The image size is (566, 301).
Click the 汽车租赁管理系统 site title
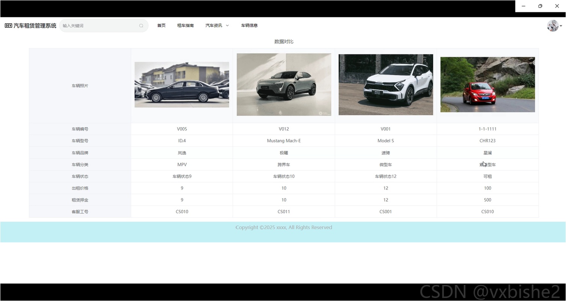pyautogui.click(x=35, y=26)
